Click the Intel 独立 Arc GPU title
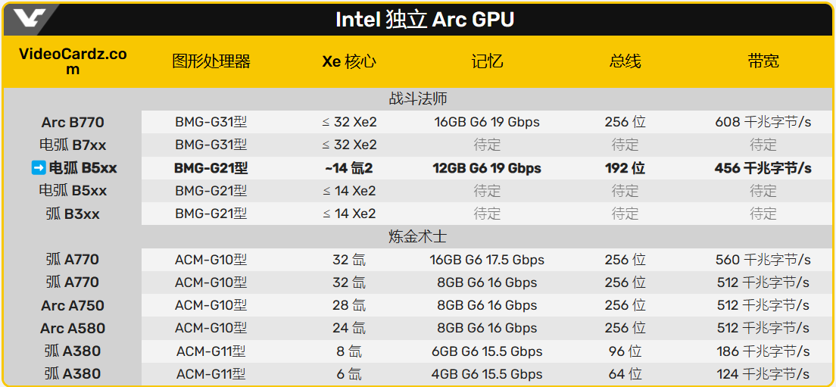Viewport: 836px width, 387px height. point(425,20)
